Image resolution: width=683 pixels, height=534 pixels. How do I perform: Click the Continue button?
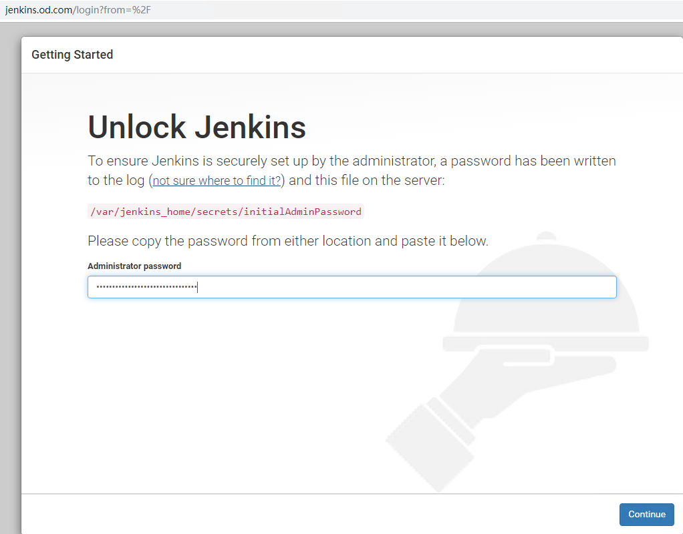(646, 514)
